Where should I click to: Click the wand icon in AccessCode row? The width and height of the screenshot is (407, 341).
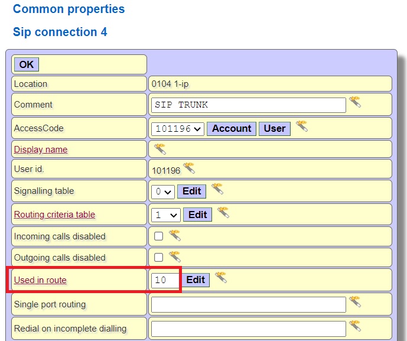[x=301, y=126]
